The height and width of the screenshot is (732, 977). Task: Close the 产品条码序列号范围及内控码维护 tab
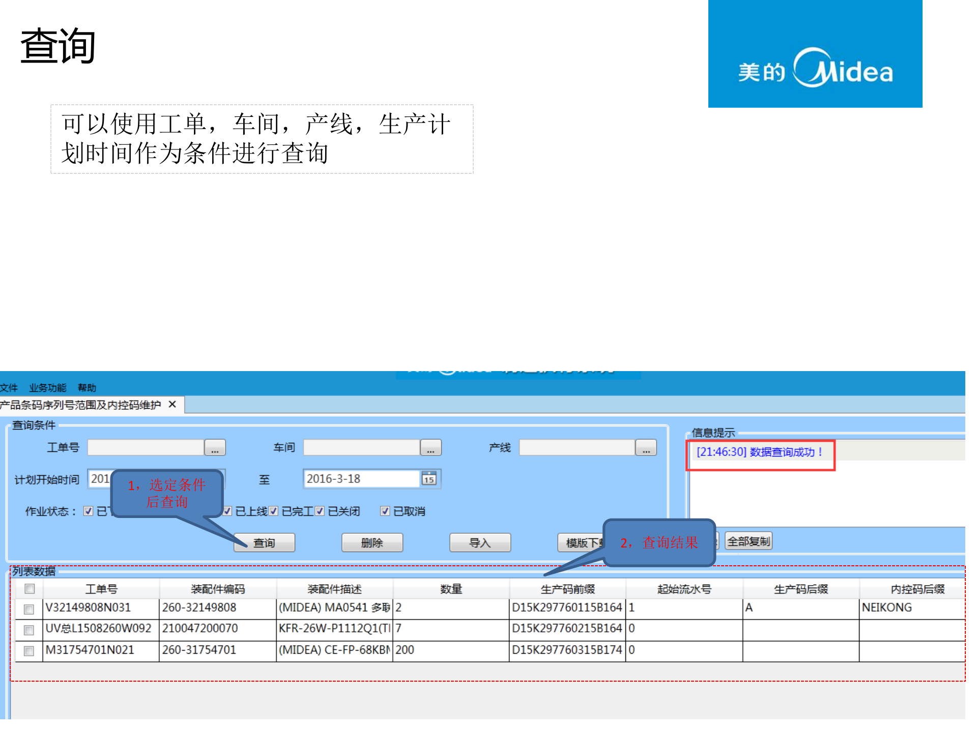click(x=172, y=404)
